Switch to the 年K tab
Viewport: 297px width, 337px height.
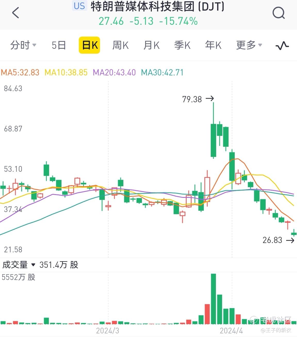[213, 45]
